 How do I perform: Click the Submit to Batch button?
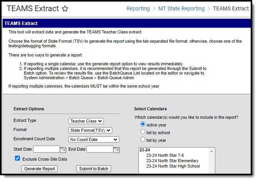[93, 169]
